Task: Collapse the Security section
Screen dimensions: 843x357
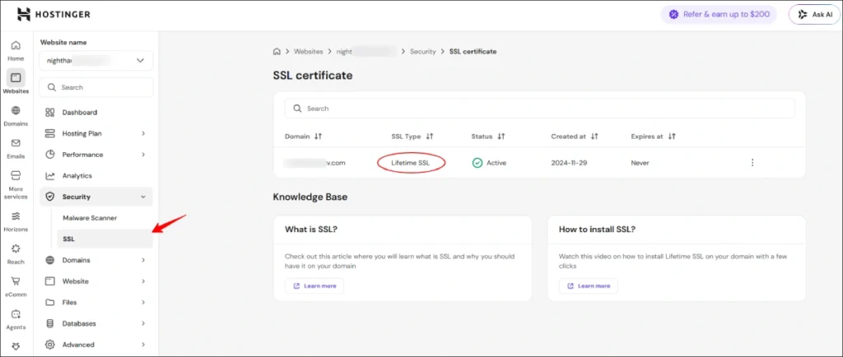Action: (x=96, y=197)
